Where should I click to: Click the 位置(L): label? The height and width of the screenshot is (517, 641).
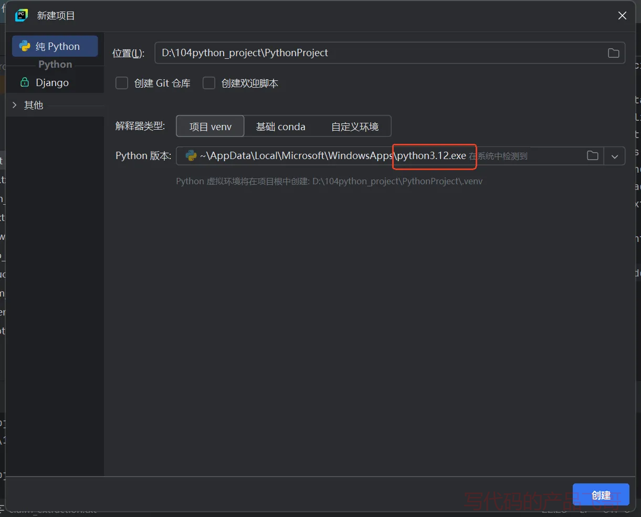click(128, 53)
